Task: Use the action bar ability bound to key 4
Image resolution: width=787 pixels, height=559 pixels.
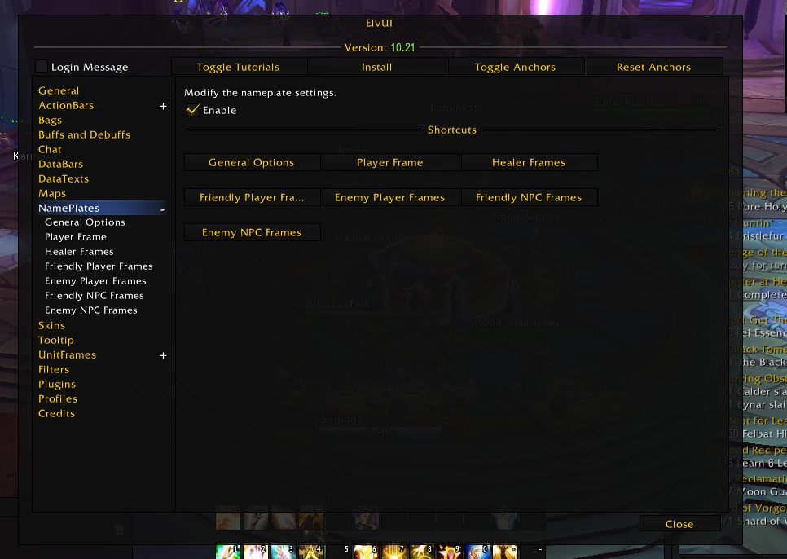Action: pos(311,552)
